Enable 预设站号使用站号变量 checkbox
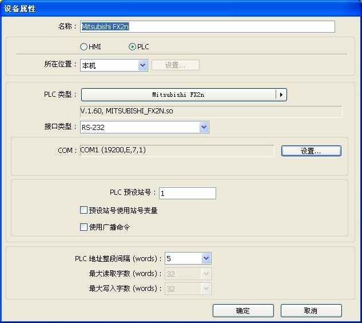Viewport: 362px width, 323px height. 83,210
